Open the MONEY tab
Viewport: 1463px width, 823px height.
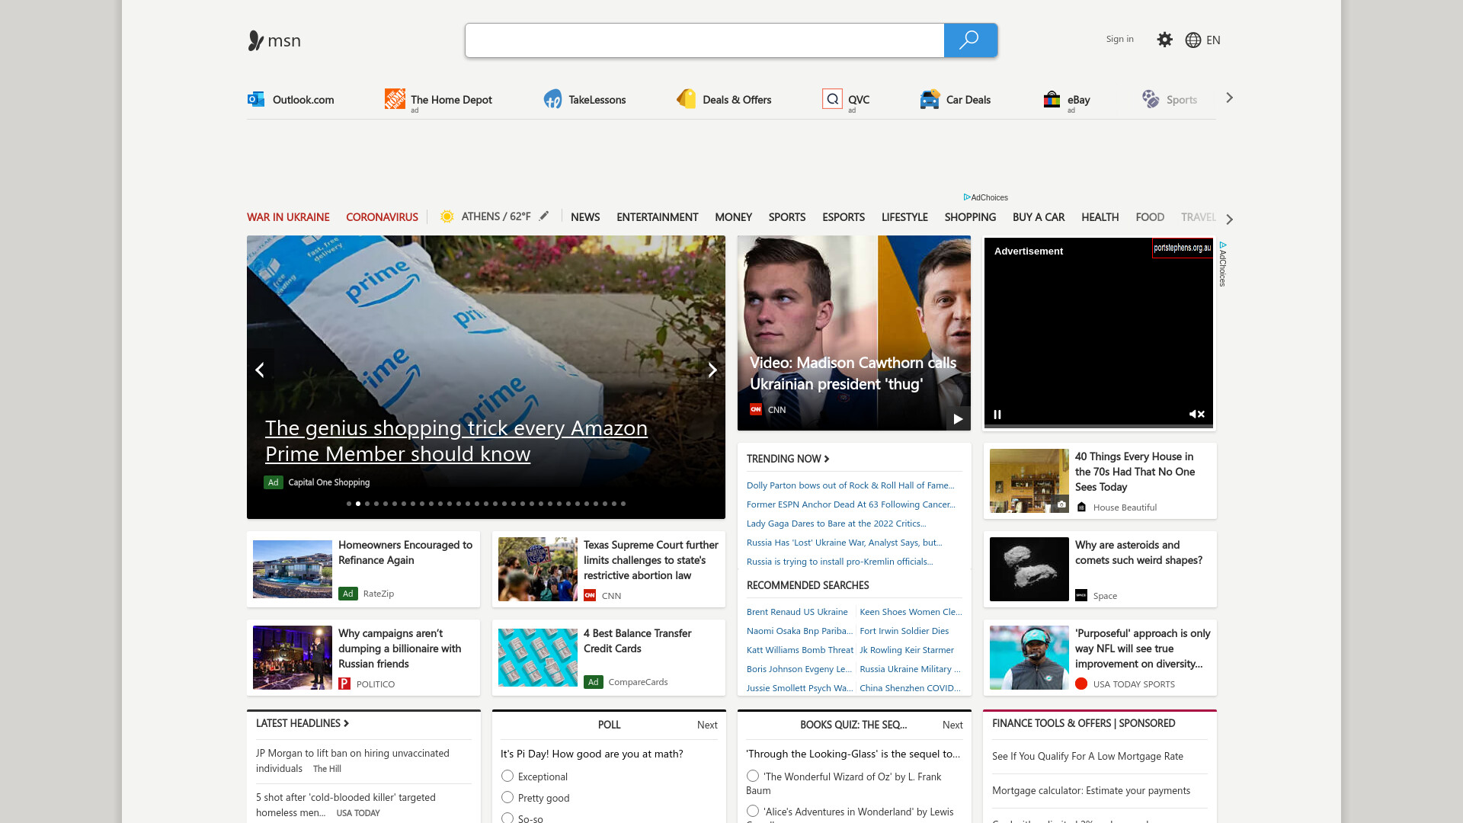click(x=733, y=217)
